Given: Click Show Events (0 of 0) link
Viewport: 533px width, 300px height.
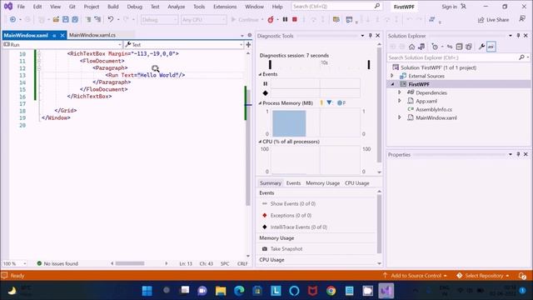Looking at the screenshot, I should [x=292, y=203].
